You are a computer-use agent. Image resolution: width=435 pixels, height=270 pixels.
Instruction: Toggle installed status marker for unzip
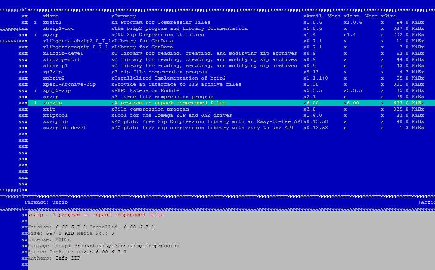[35, 103]
